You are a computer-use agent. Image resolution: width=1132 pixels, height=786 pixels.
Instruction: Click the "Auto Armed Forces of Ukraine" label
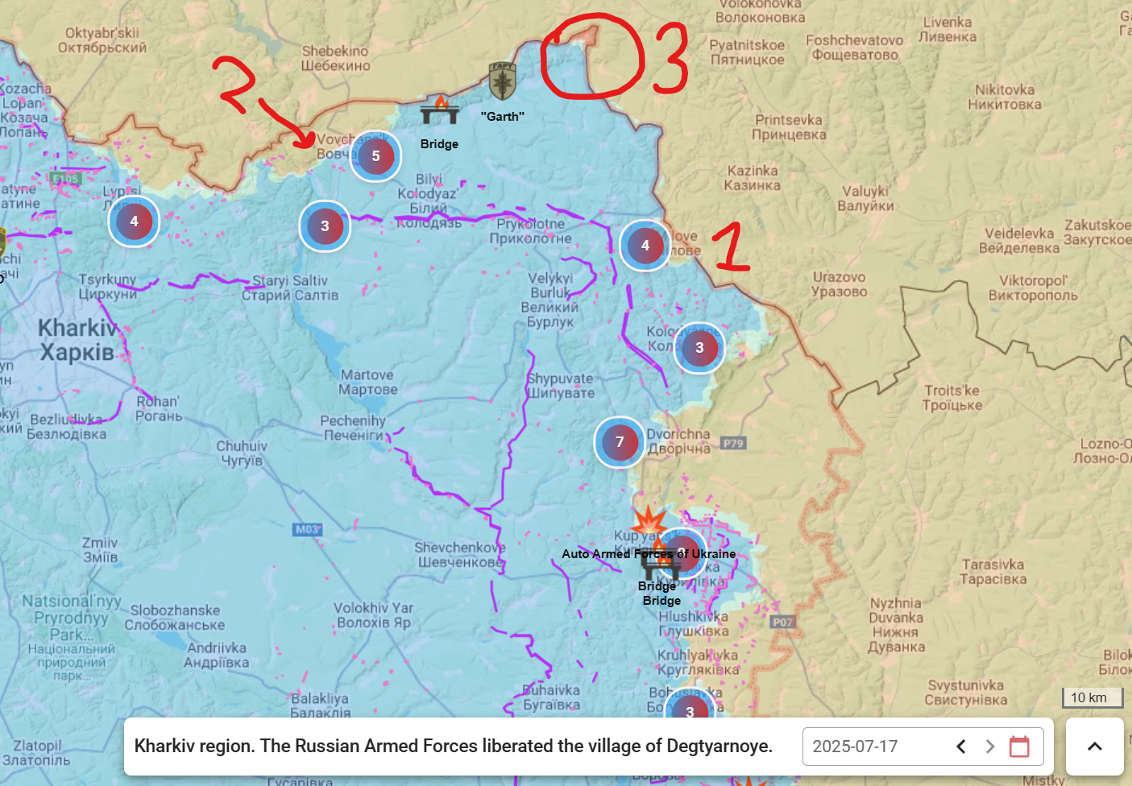649,554
